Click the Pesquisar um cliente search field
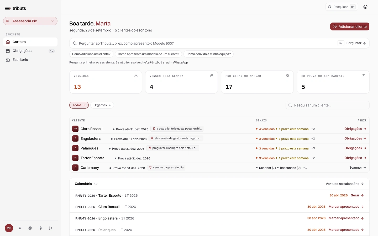 click(x=327, y=105)
